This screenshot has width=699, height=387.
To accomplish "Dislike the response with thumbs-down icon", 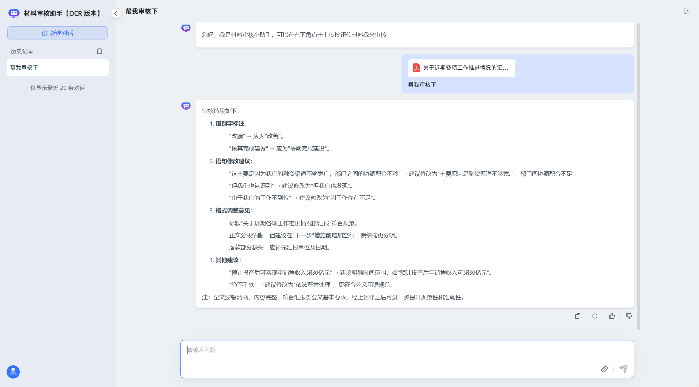I will click(x=629, y=316).
